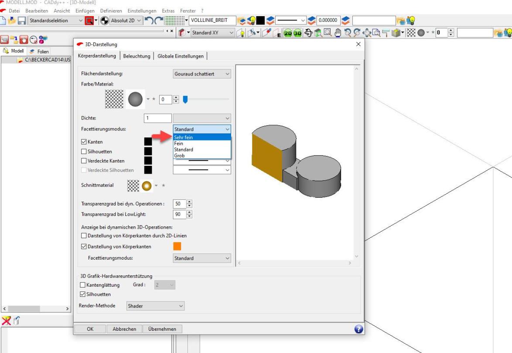Open the Render-Methode Shader dropdown
Screen dimensions: 512x353
155,306
